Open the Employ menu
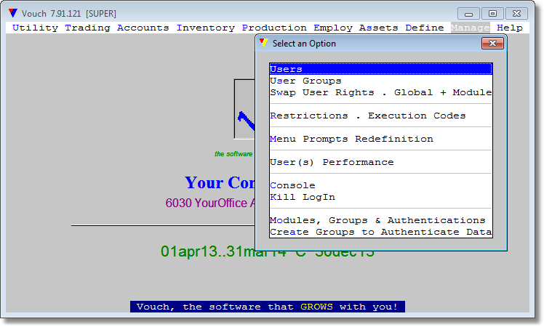The width and height of the screenshot is (544, 327). (x=333, y=28)
